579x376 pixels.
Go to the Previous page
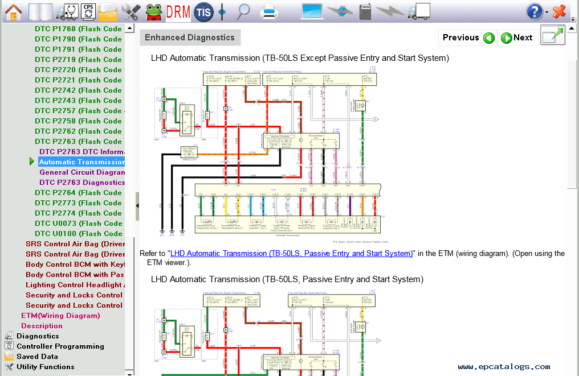point(468,38)
